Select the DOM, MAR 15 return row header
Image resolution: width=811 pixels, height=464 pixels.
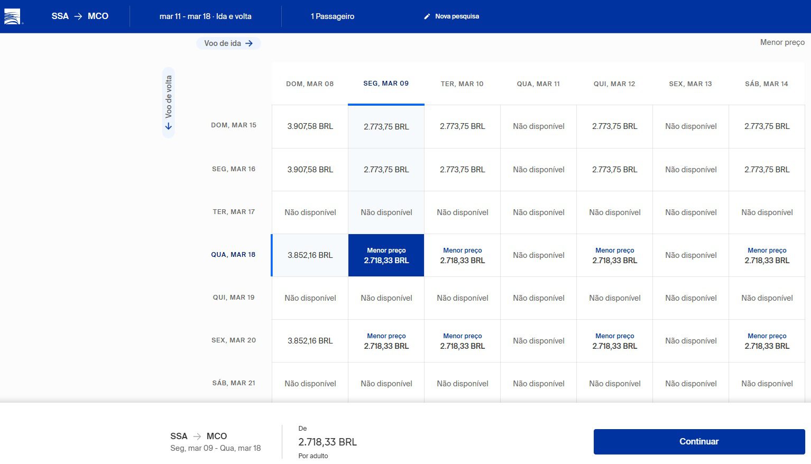[233, 125]
